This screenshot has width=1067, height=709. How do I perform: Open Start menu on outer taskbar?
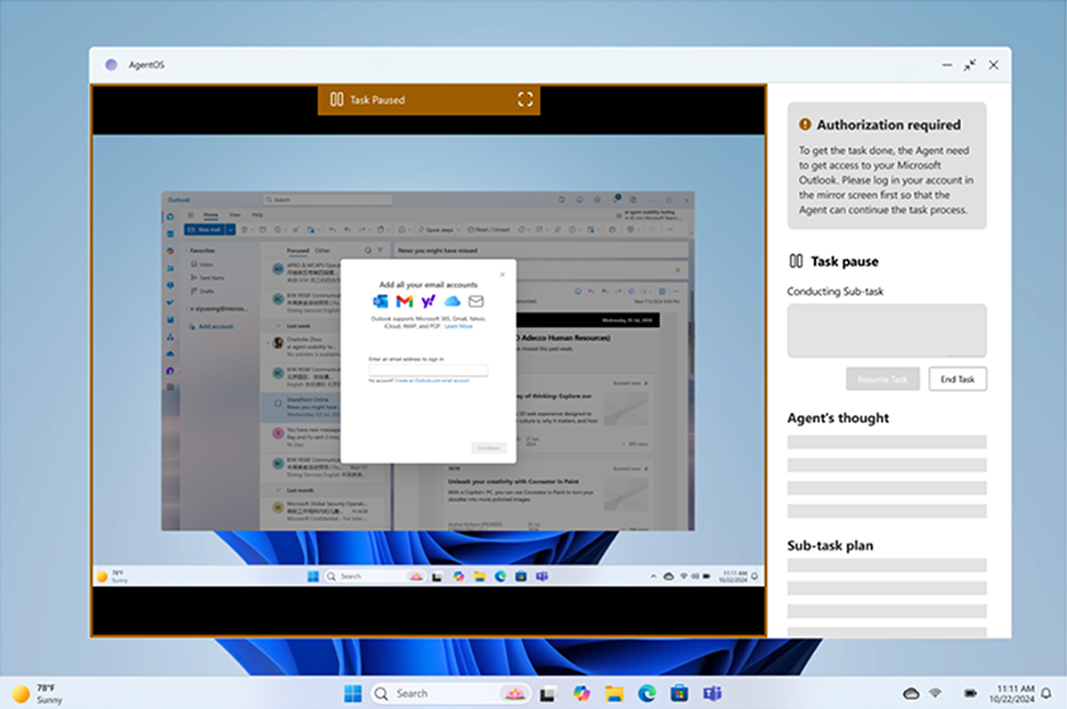[x=353, y=693]
